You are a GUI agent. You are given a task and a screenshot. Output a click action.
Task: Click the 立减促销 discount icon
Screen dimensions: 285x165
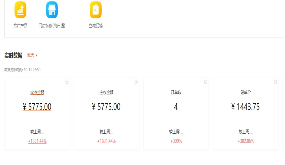pyautogui.click(x=96, y=10)
